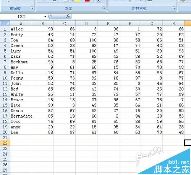Click the cell containing Bernadate
This screenshot has height=175, width=191.
pyautogui.click(x=21, y=116)
